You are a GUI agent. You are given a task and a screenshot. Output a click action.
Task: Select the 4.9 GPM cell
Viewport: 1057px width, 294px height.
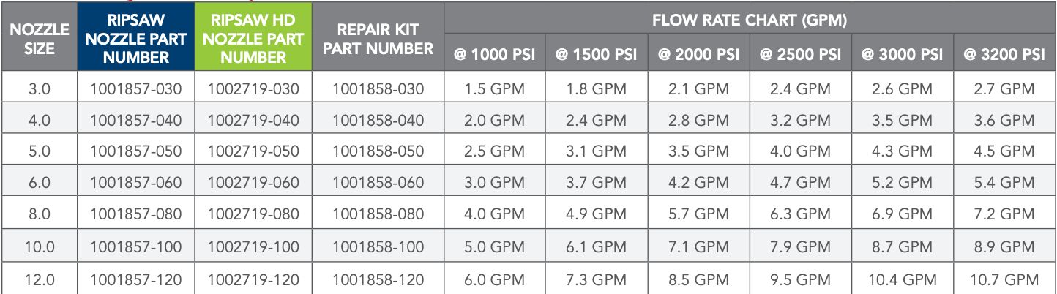pyautogui.click(x=597, y=216)
